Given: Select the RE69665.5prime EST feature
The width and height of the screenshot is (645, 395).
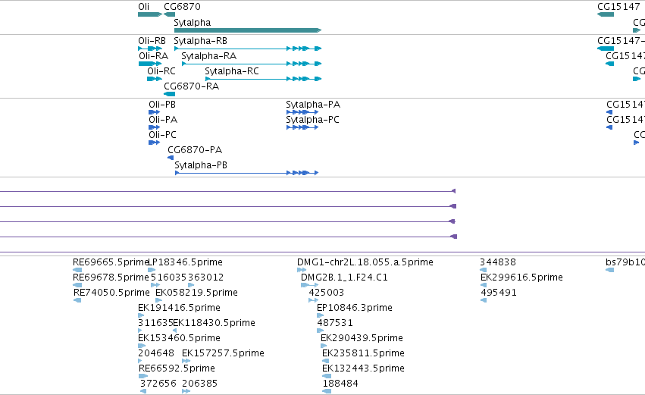Looking at the screenshot, I should tap(77, 270).
